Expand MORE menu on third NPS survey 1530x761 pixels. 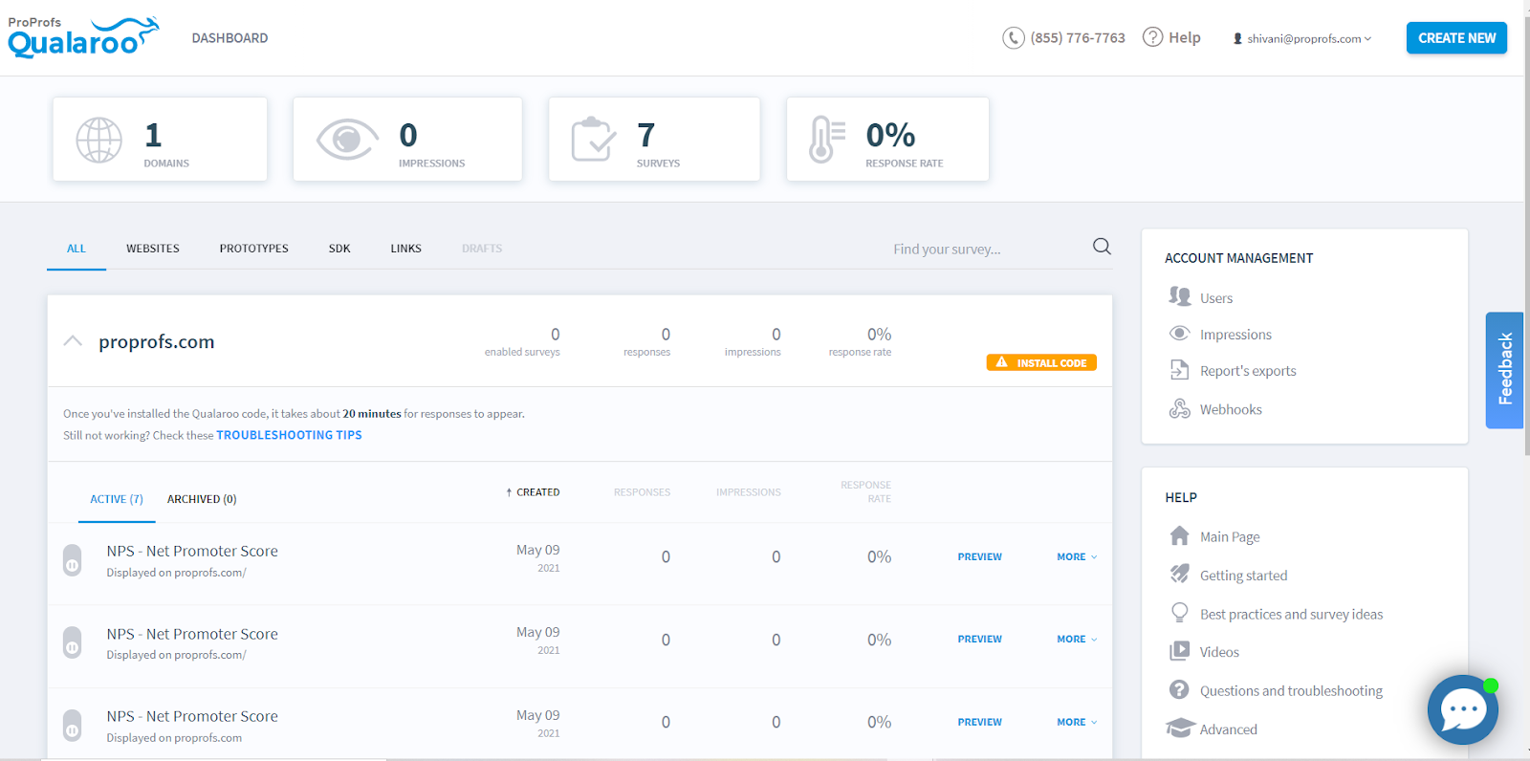tap(1077, 722)
